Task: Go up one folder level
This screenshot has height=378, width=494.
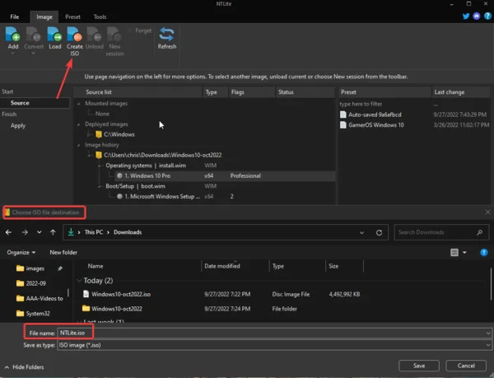Action: click(53, 232)
